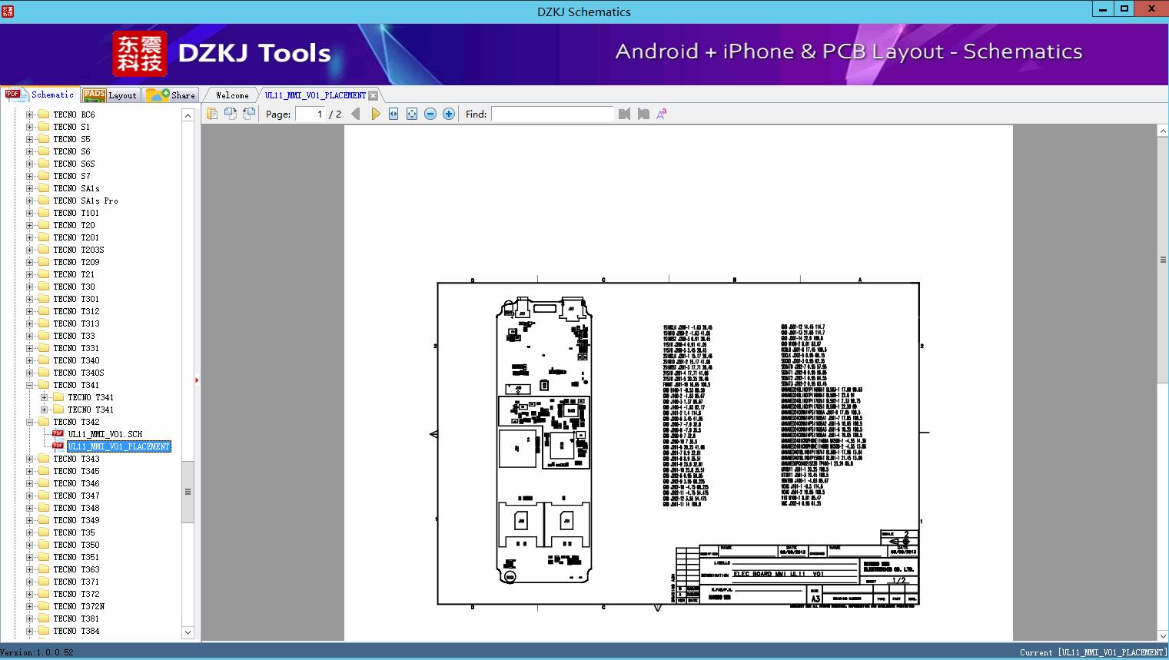Click the find previous icon
The width and height of the screenshot is (1169, 660).
[x=624, y=114]
